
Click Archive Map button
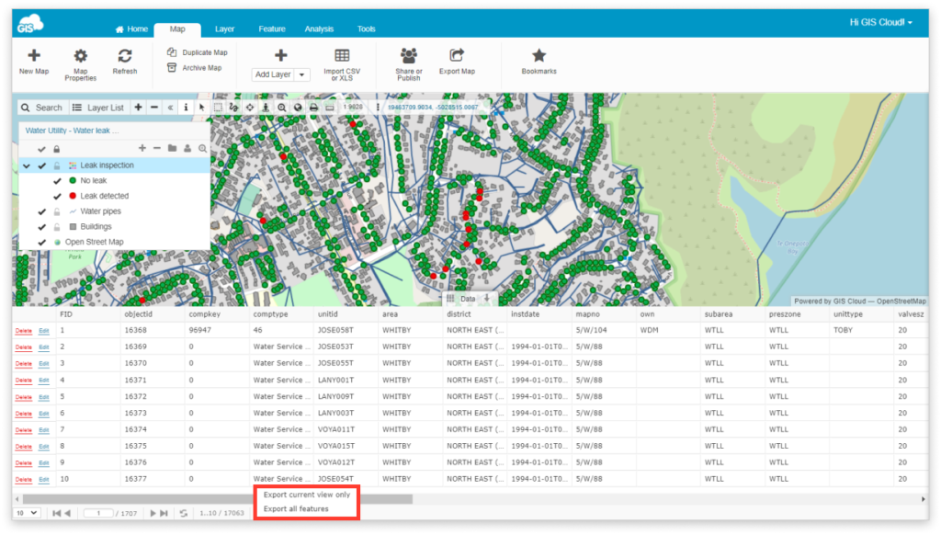tap(195, 68)
